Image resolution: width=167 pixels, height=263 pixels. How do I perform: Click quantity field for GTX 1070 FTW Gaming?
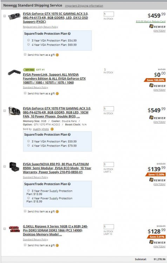pos(109,109)
